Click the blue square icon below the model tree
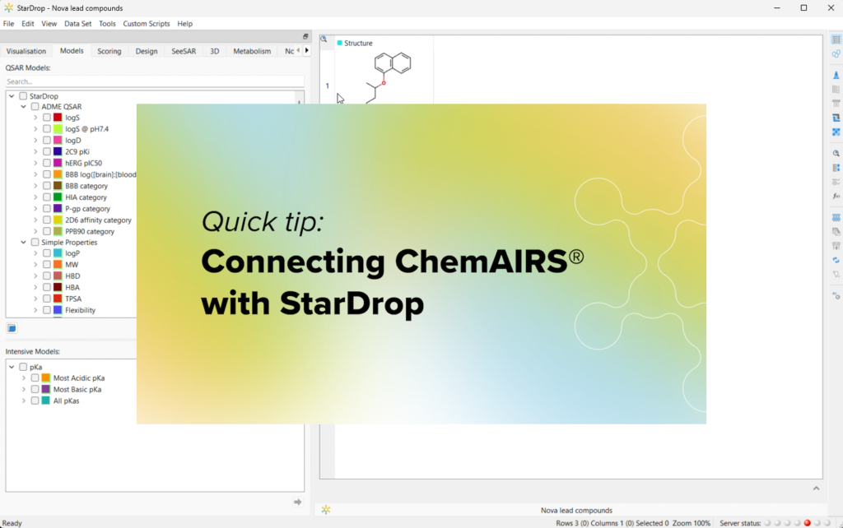Image resolution: width=843 pixels, height=528 pixels. [x=12, y=327]
